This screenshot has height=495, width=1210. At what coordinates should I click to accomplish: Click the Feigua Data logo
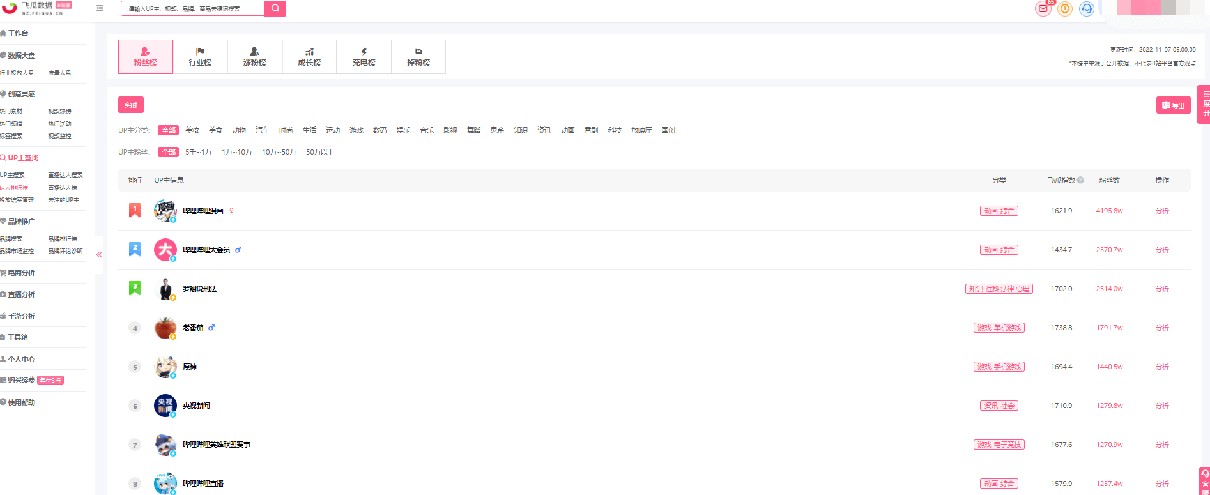(x=37, y=8)
